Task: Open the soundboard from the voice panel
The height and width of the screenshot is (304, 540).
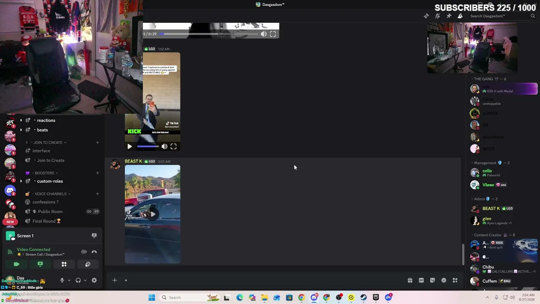Action: tap(88, 264)
